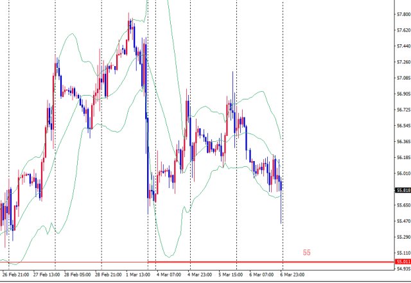Click the 54.935 price scale label
411x283 pixels.
404,269
